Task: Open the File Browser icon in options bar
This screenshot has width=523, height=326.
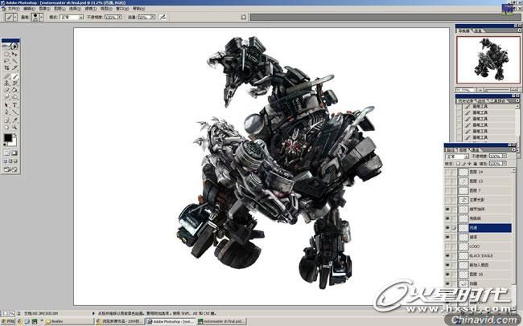Action: pos(244,17)
